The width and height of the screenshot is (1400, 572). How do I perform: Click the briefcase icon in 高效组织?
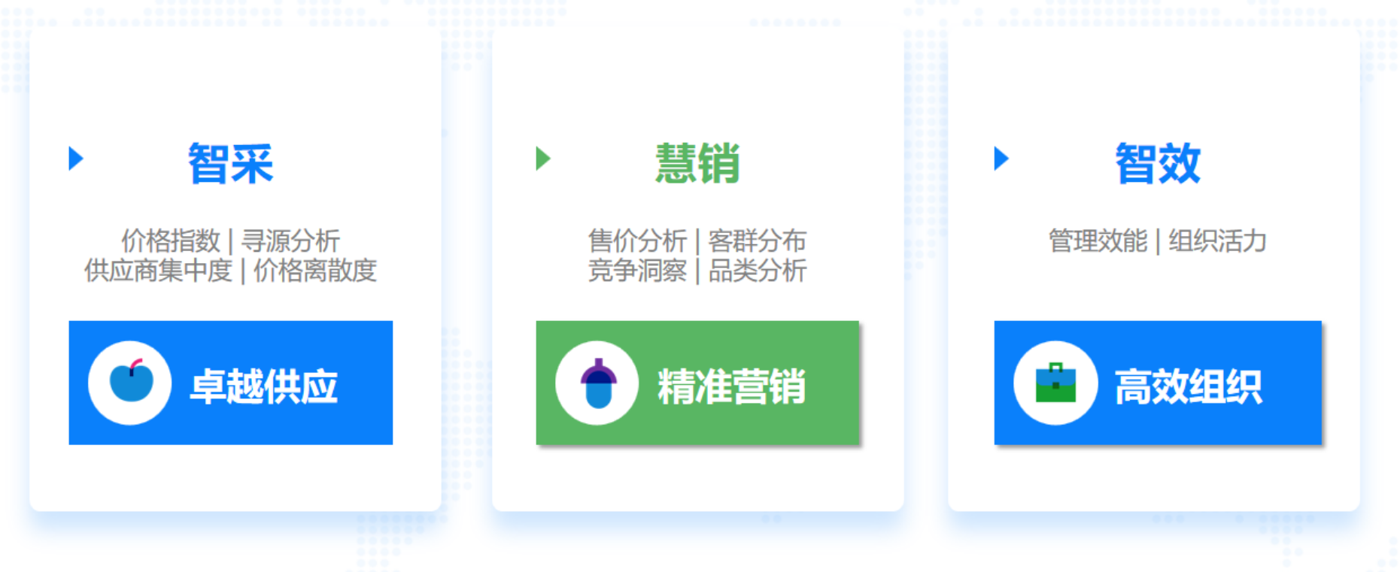[1055, 383]
